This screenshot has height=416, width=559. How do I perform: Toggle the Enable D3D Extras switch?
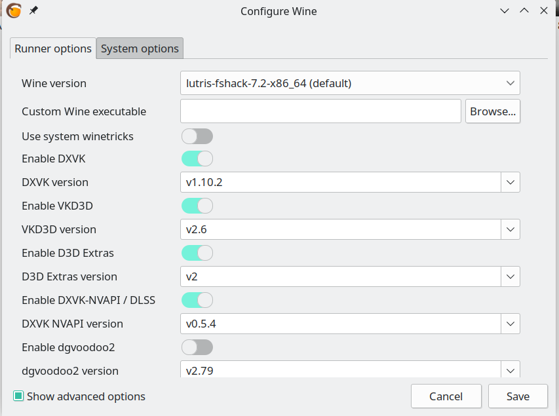tap(197, 253)
